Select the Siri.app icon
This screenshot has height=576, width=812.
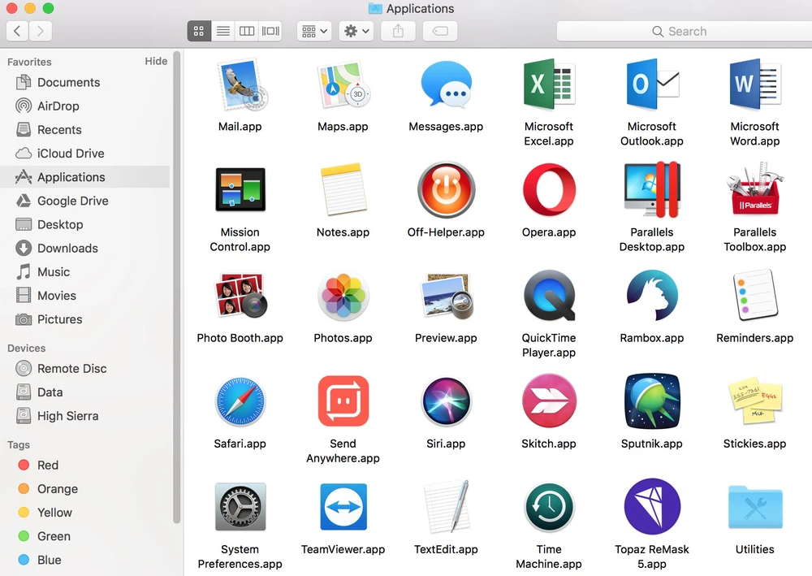tap(446, 402)
